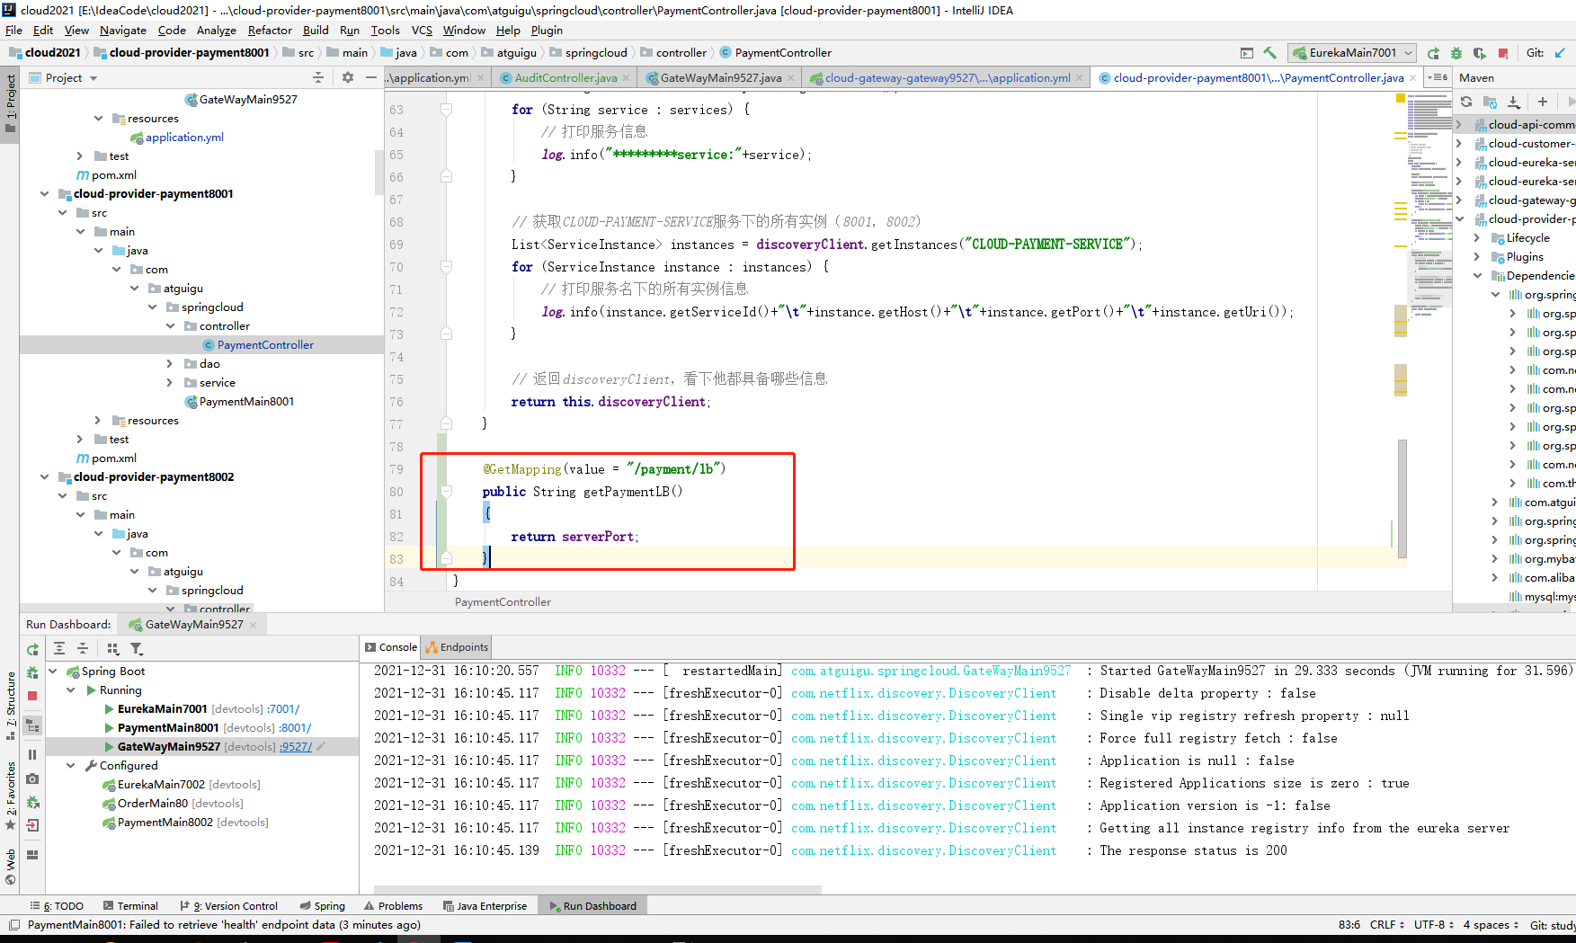Click Run Dashboard pause icon

pos(32,755)
